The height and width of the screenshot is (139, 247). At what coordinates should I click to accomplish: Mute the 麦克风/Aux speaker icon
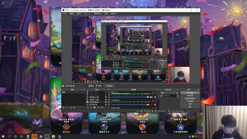(x=151, y=97)
